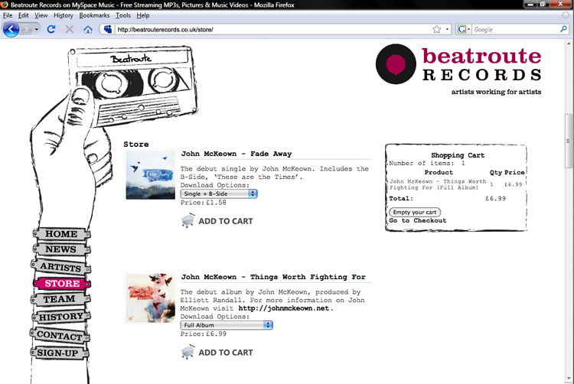Click the cart icon for Fade Away
The height and width of the screenshot is (384, 574).
(188, 220)
